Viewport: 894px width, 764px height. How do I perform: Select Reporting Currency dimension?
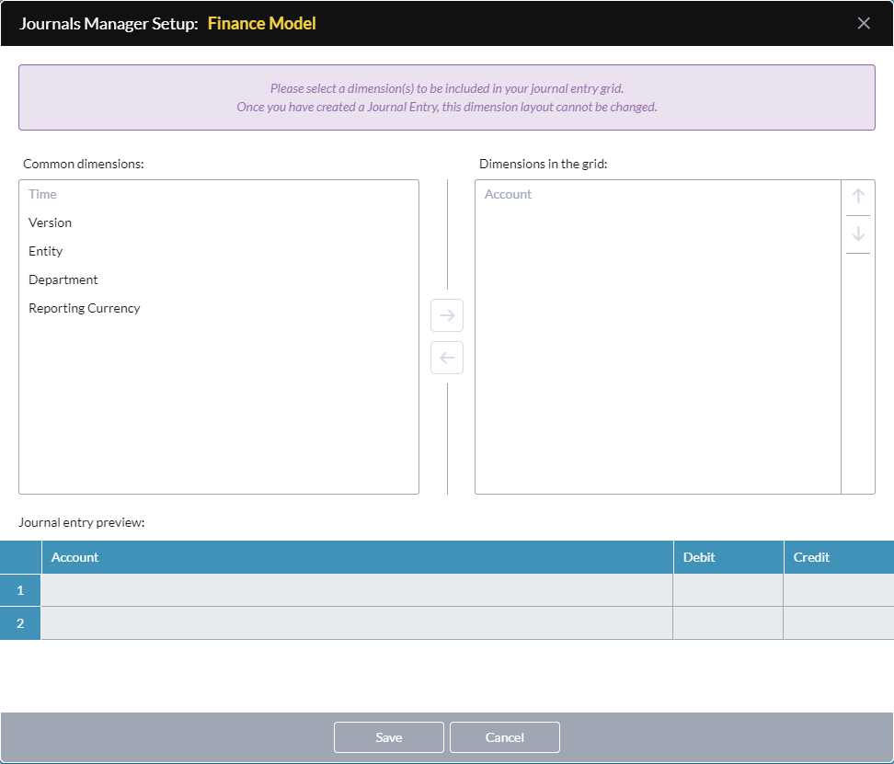point(219,308)
